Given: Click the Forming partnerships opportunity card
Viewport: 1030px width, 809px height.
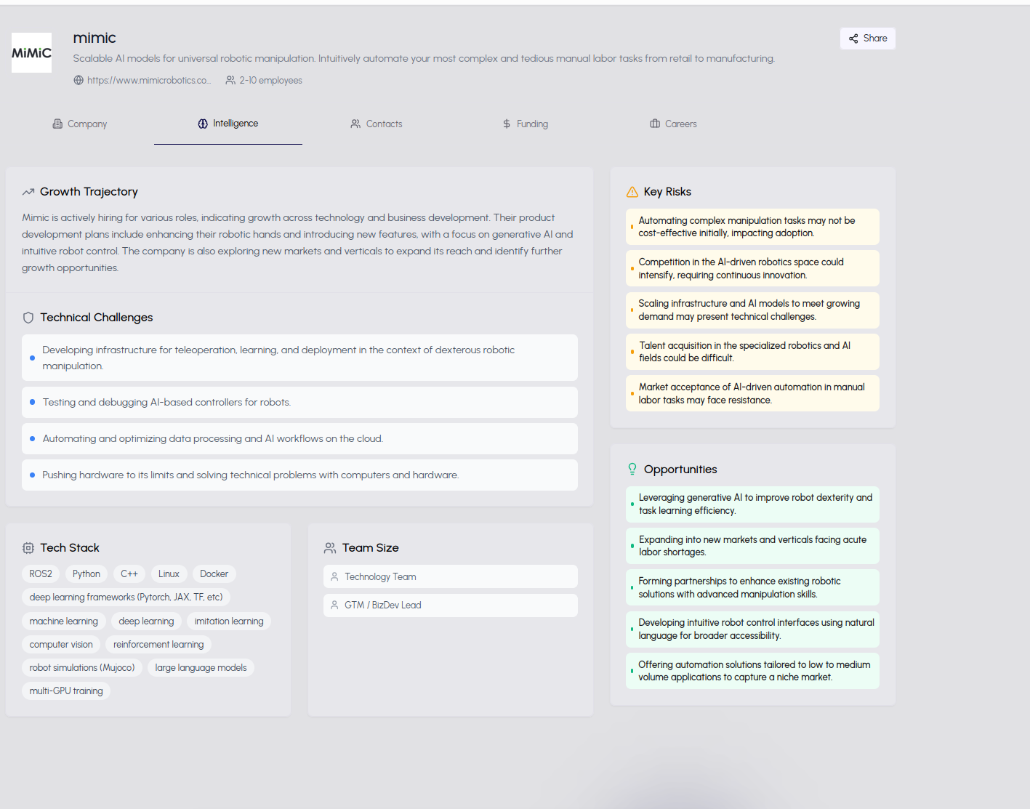Looking at the screenshot, I should click(752, 587).
